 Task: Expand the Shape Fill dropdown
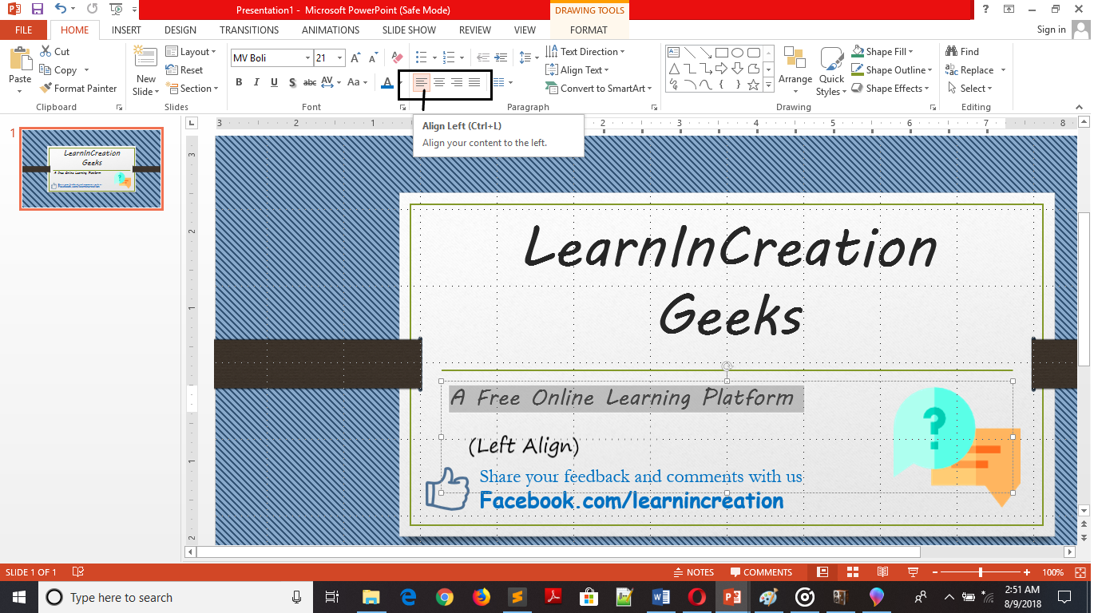[x=910, y=52]
